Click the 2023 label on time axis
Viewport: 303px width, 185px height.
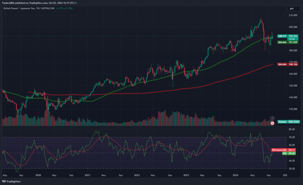point(186,175)
